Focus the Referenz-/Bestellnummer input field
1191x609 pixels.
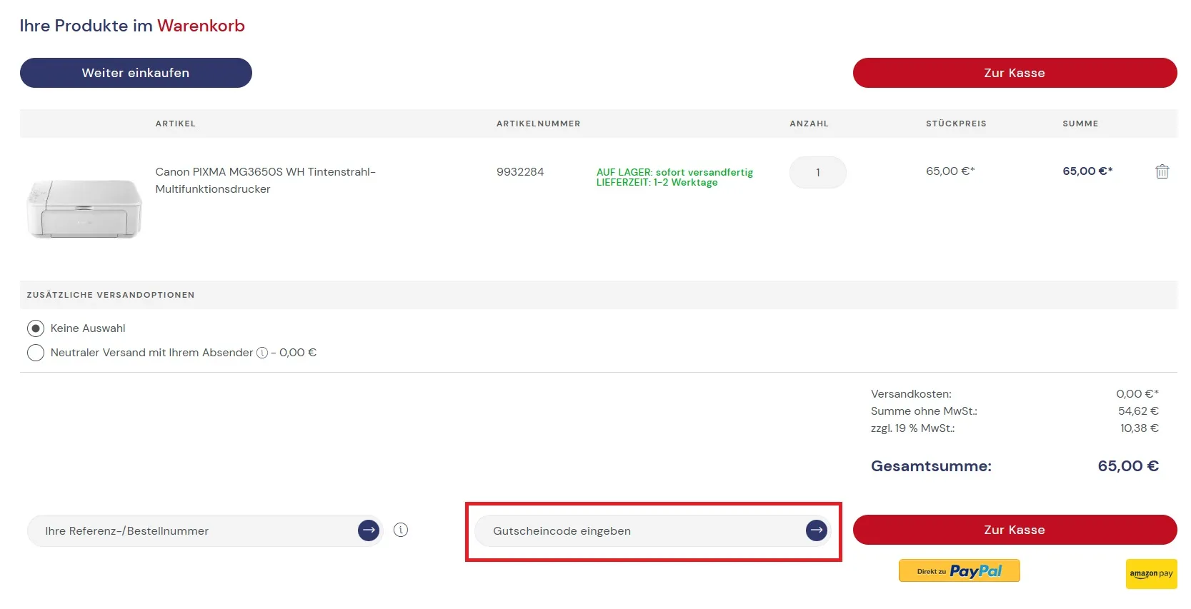tap(193, 531)
